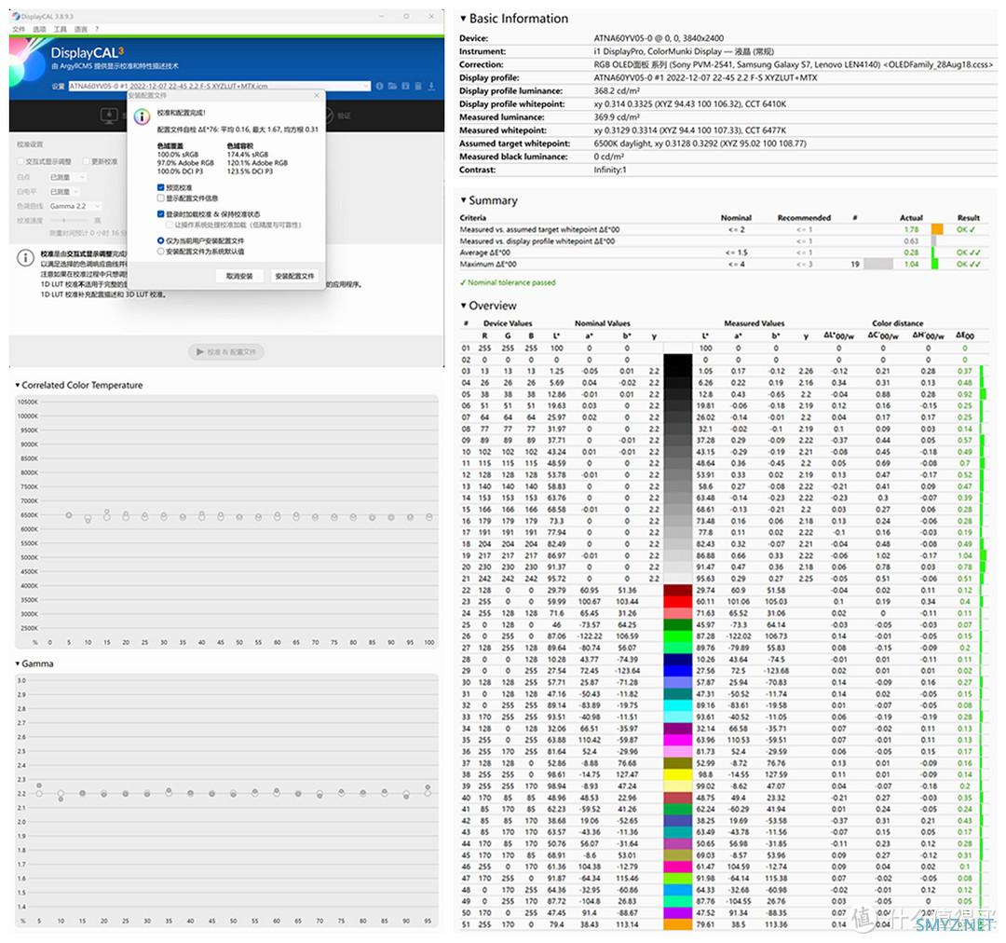1006x943 pixels.
Task: Click the download arrow icon in DisplayCAL header
Action: coord(432,86)
